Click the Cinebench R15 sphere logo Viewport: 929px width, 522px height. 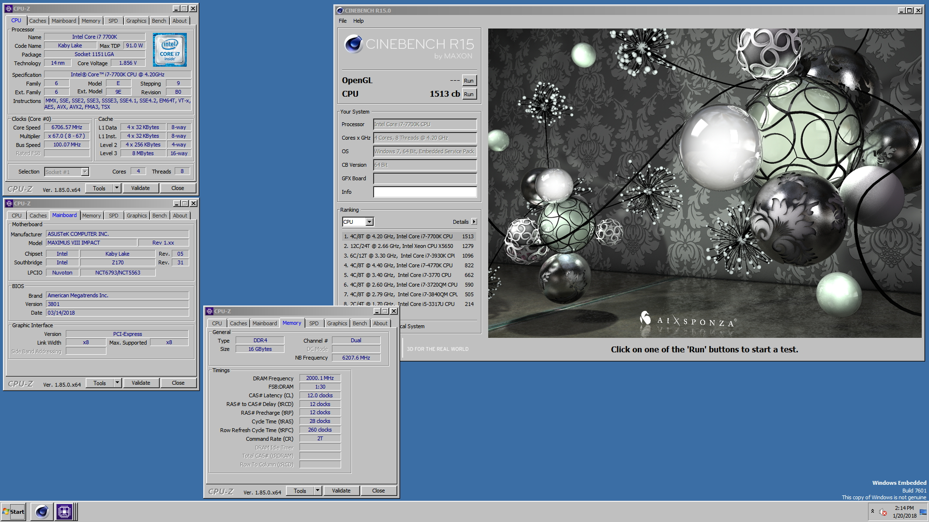point(353,44)
